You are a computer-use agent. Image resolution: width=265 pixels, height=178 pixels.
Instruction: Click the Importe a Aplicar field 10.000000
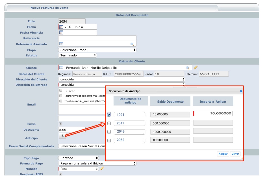[213, 113]
